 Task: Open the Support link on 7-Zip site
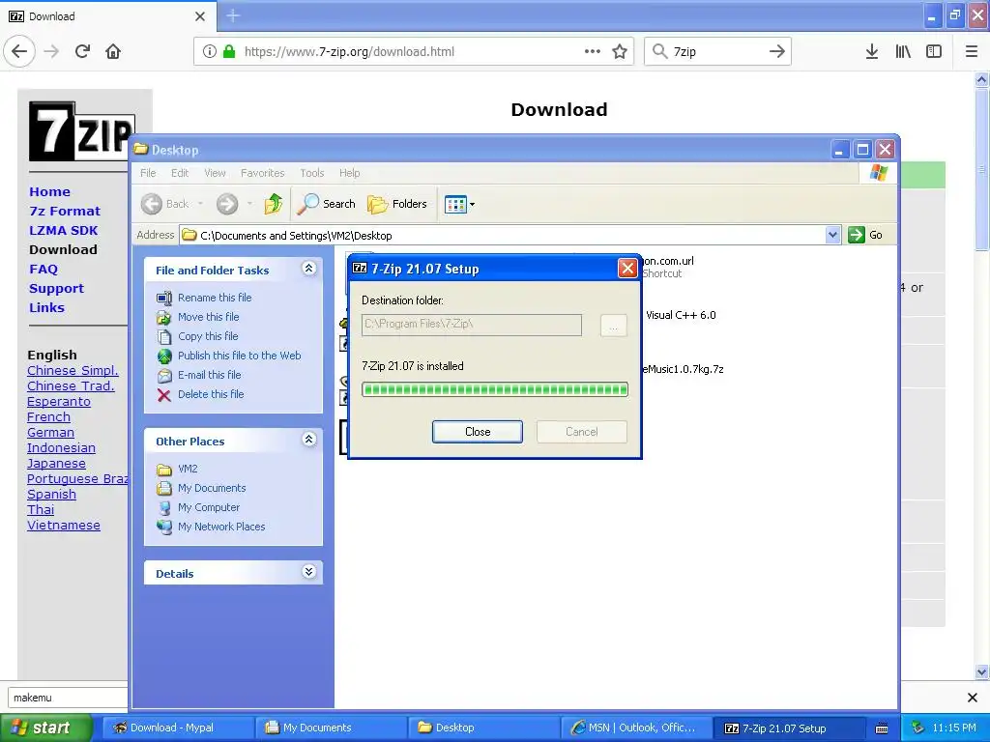coord(56,288)
